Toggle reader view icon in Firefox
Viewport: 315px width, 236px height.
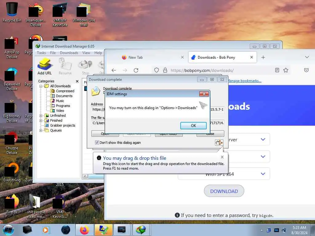coord(277,70)
